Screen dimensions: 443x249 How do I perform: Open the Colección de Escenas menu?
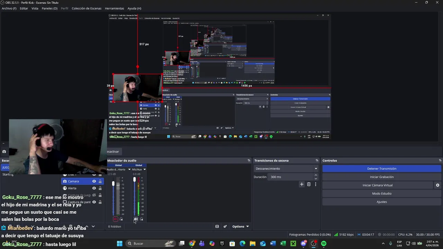click(87, 8)
